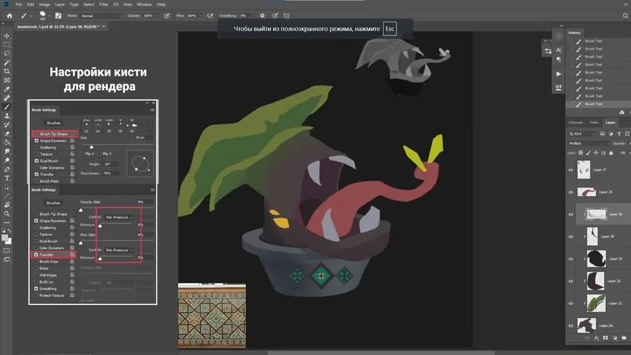Click the Esc key hint button
The image size is (631, 355).
coord(390,28)
